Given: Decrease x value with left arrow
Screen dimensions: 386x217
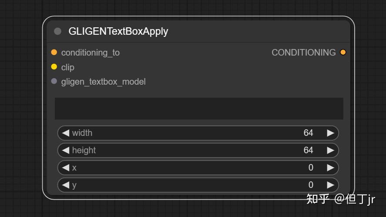Looking at the screenshot, I should (65, 168).
